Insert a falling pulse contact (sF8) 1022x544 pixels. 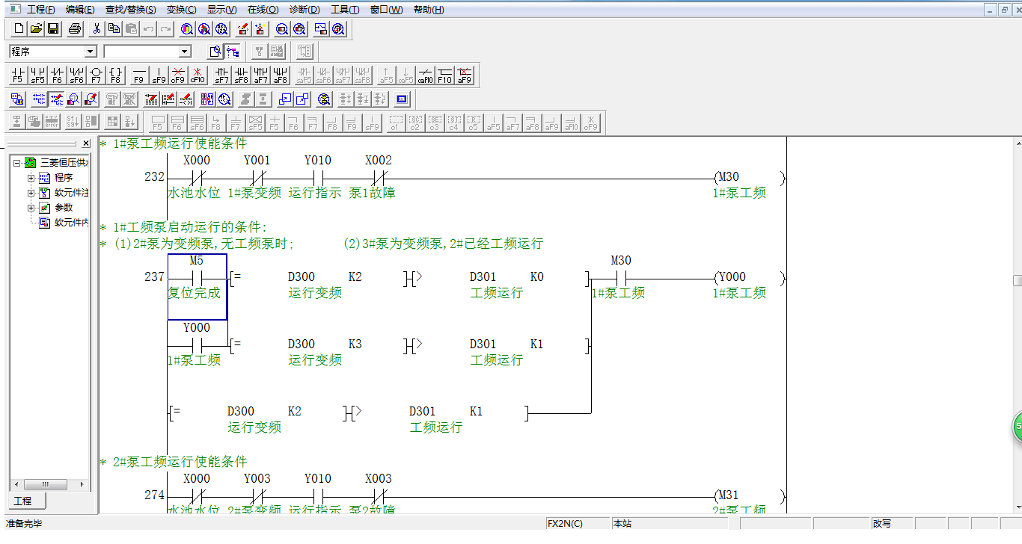[x=242, y=75]
